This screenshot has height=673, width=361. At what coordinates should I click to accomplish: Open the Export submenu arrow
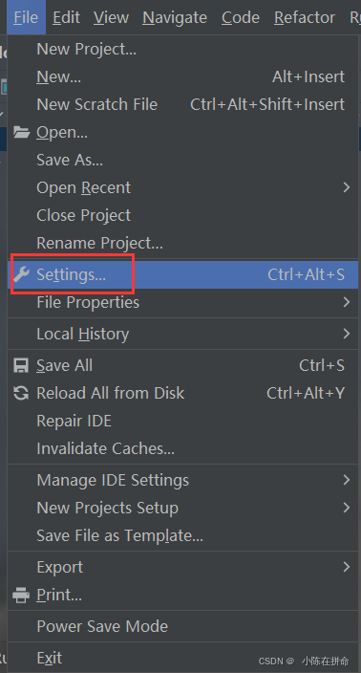click(x=347, y=567)
